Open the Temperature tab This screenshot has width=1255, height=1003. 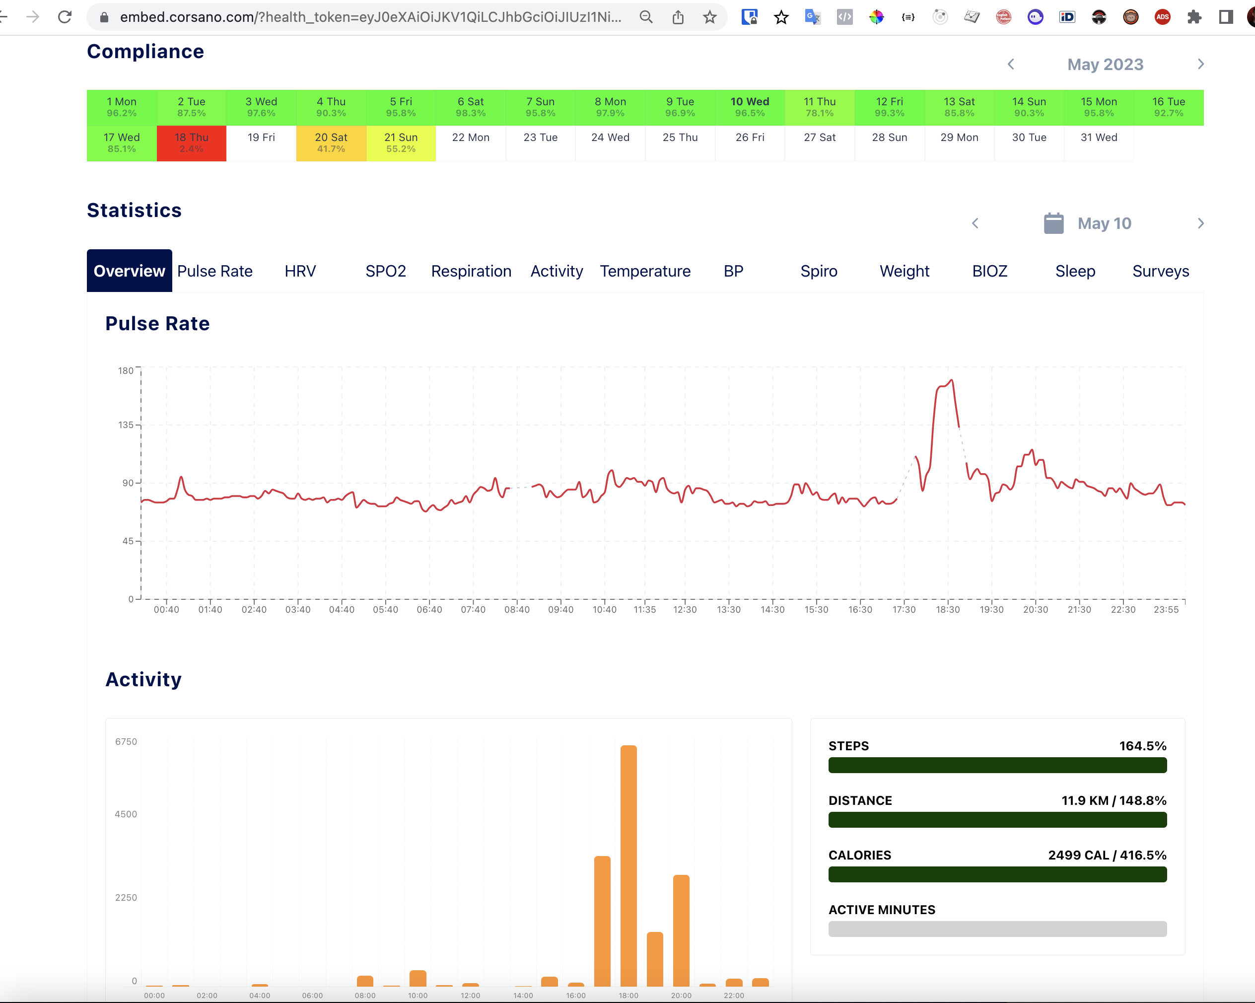[645, 271]
